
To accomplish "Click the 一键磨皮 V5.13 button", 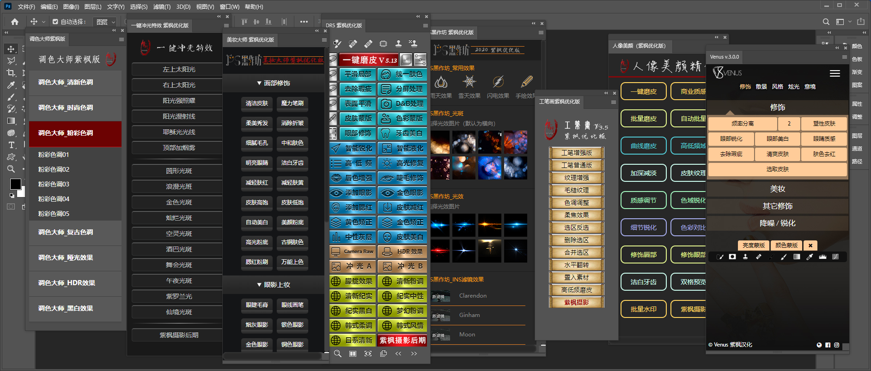I will coord(369,60).
